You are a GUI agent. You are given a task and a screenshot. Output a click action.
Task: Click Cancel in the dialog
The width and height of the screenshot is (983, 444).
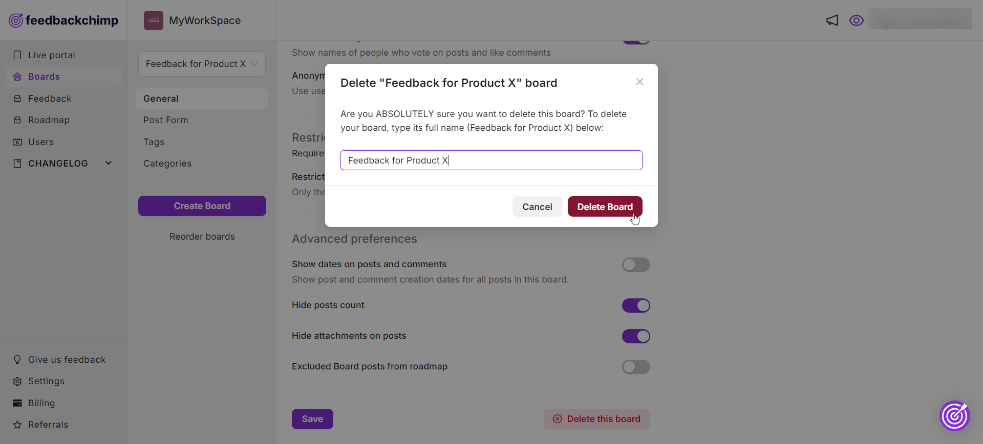tap(537, 206)
